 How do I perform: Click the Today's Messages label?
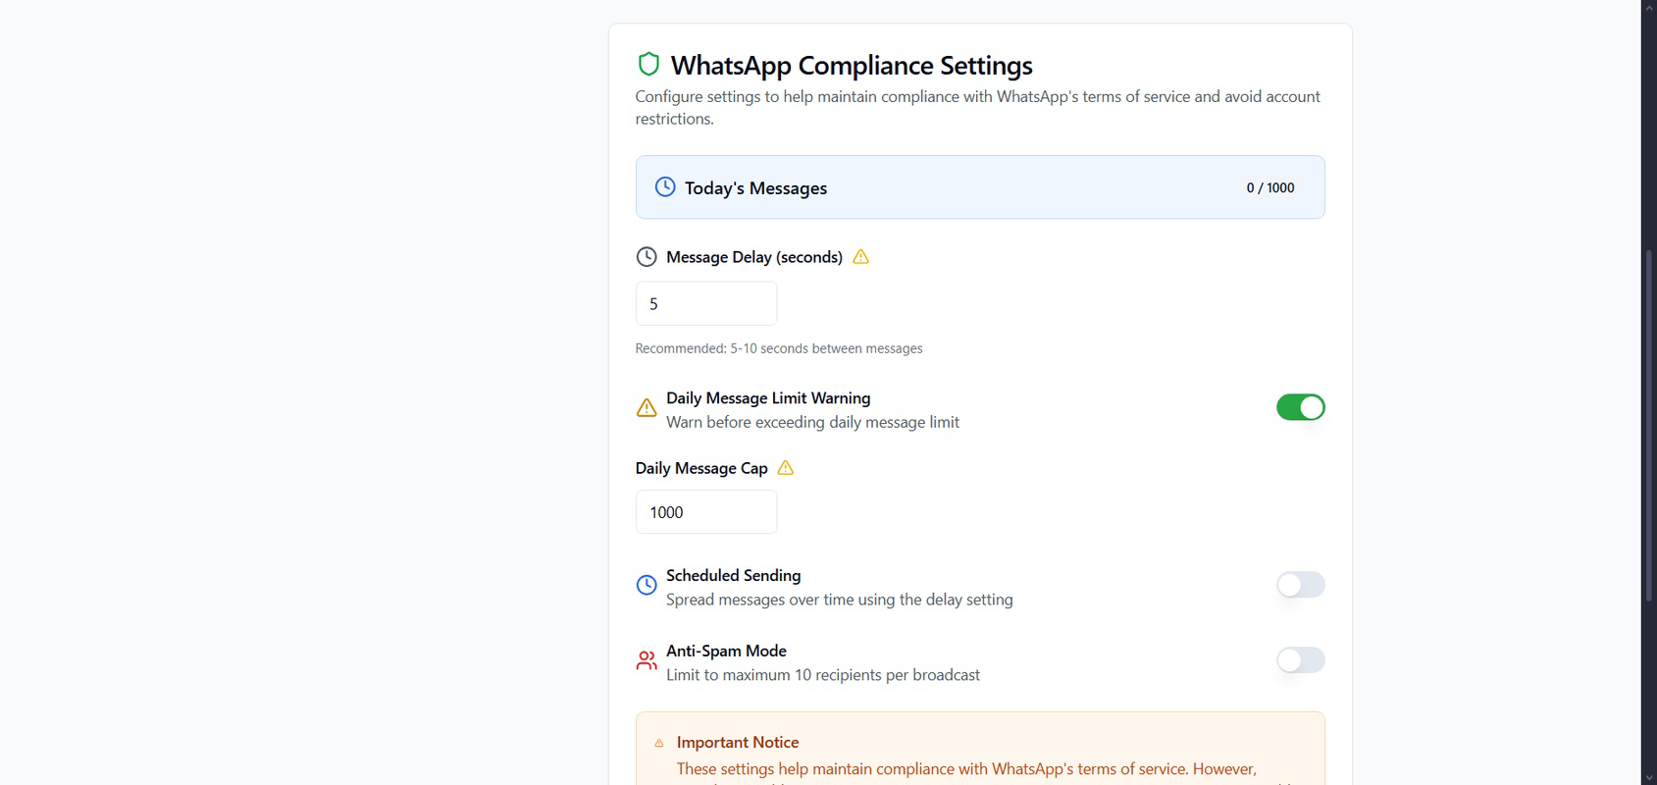pos(755,187)
